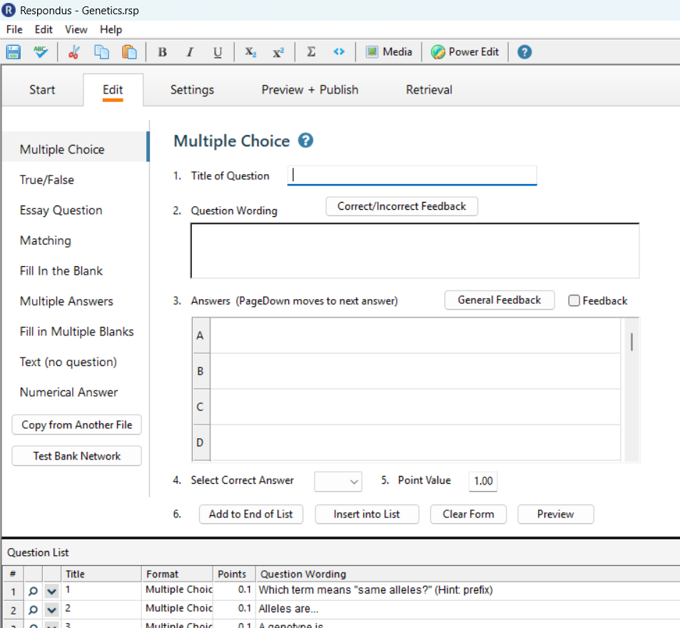Click inside the Title of Question field

pyautogui.click(x=412, y=175)
